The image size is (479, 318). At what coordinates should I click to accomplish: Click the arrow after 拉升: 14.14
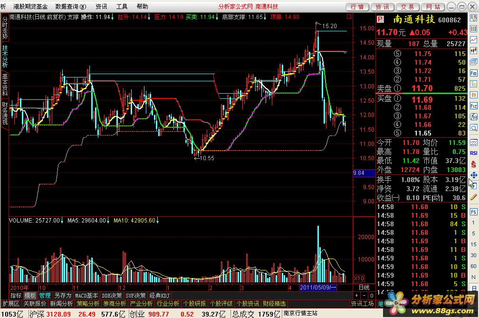[149, 17]
